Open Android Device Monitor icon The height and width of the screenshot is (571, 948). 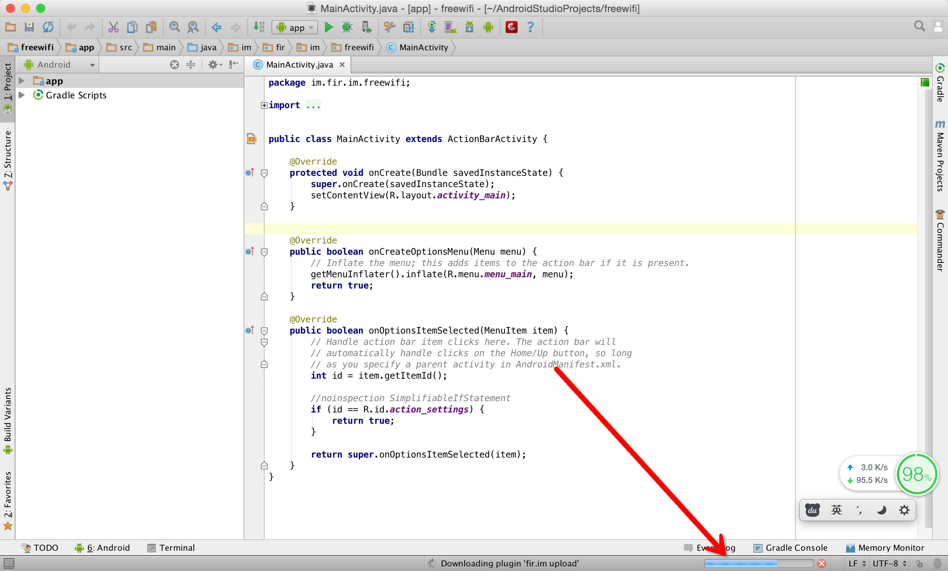(488, 27)
